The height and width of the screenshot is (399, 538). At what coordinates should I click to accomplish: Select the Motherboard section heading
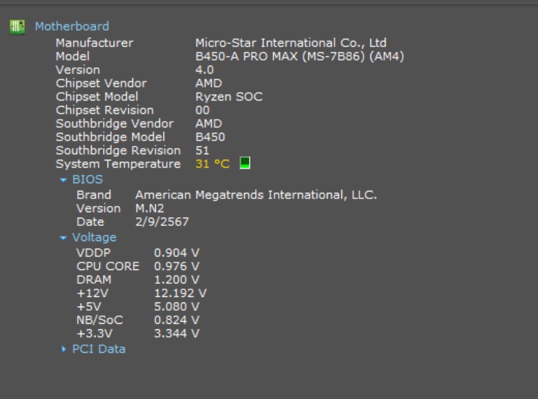(x=72, y=26)
